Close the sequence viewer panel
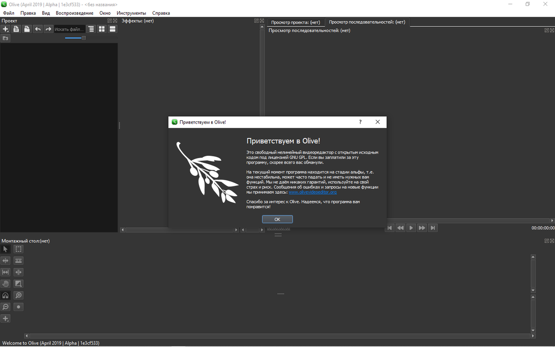 [552, 30]
